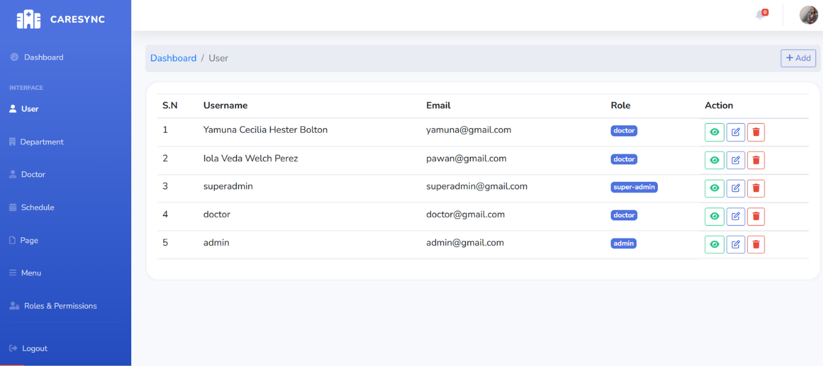The width and height of the screenshot is (823, 373).
Task: View the superadmin user details
Action: 714,188
